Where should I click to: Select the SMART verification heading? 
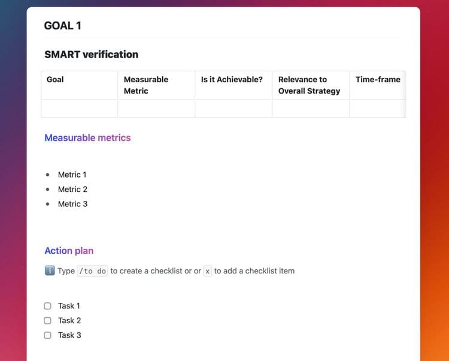92,55
